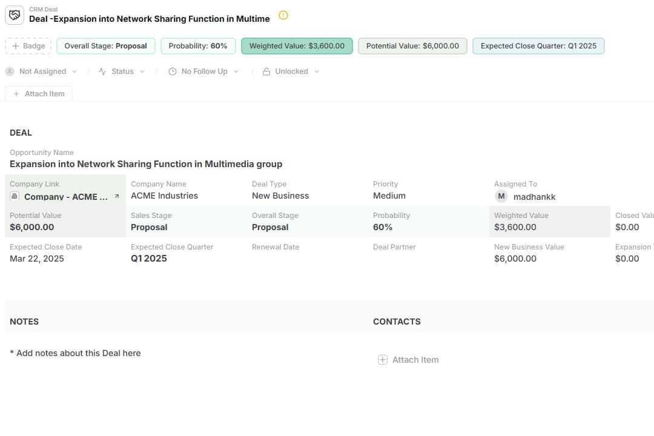The image size is (654, 436).
Task: Click the ACME Industries company name
Action: 164,196
